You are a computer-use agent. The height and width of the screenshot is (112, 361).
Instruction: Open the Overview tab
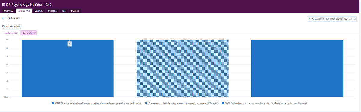8,11
